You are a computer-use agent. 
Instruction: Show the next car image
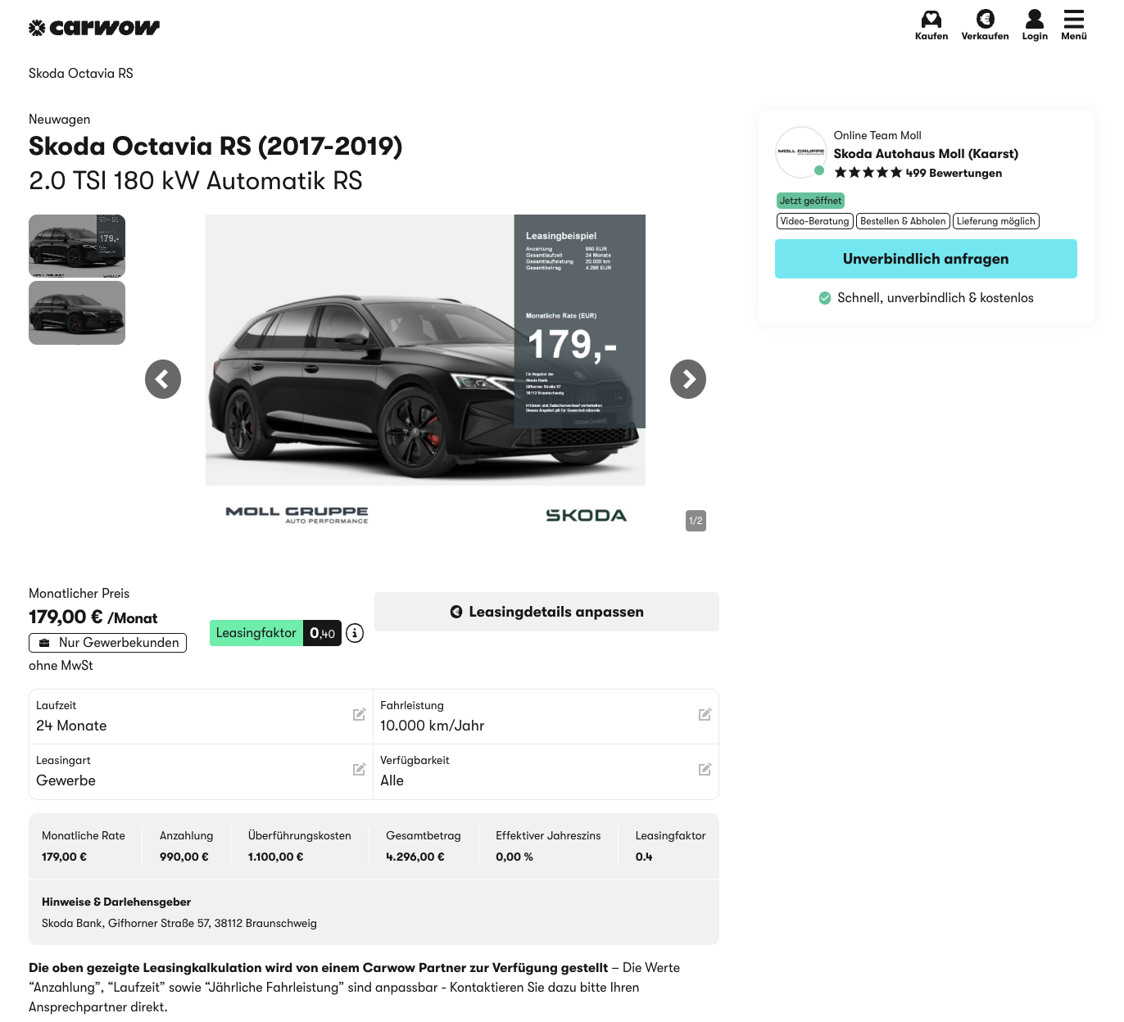coord(687,379)
